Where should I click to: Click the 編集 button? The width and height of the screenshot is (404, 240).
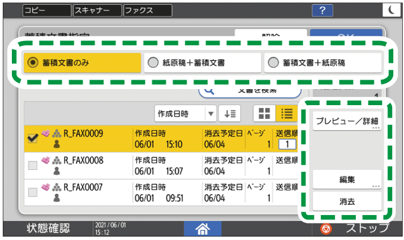tap(347, 179)
